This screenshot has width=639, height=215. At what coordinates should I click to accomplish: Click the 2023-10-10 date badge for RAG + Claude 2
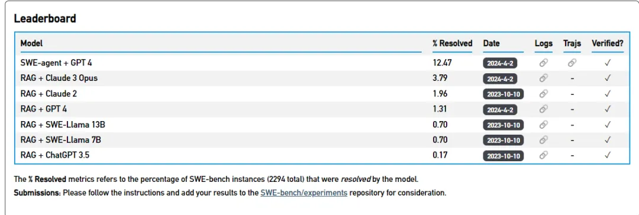[504, 94]
